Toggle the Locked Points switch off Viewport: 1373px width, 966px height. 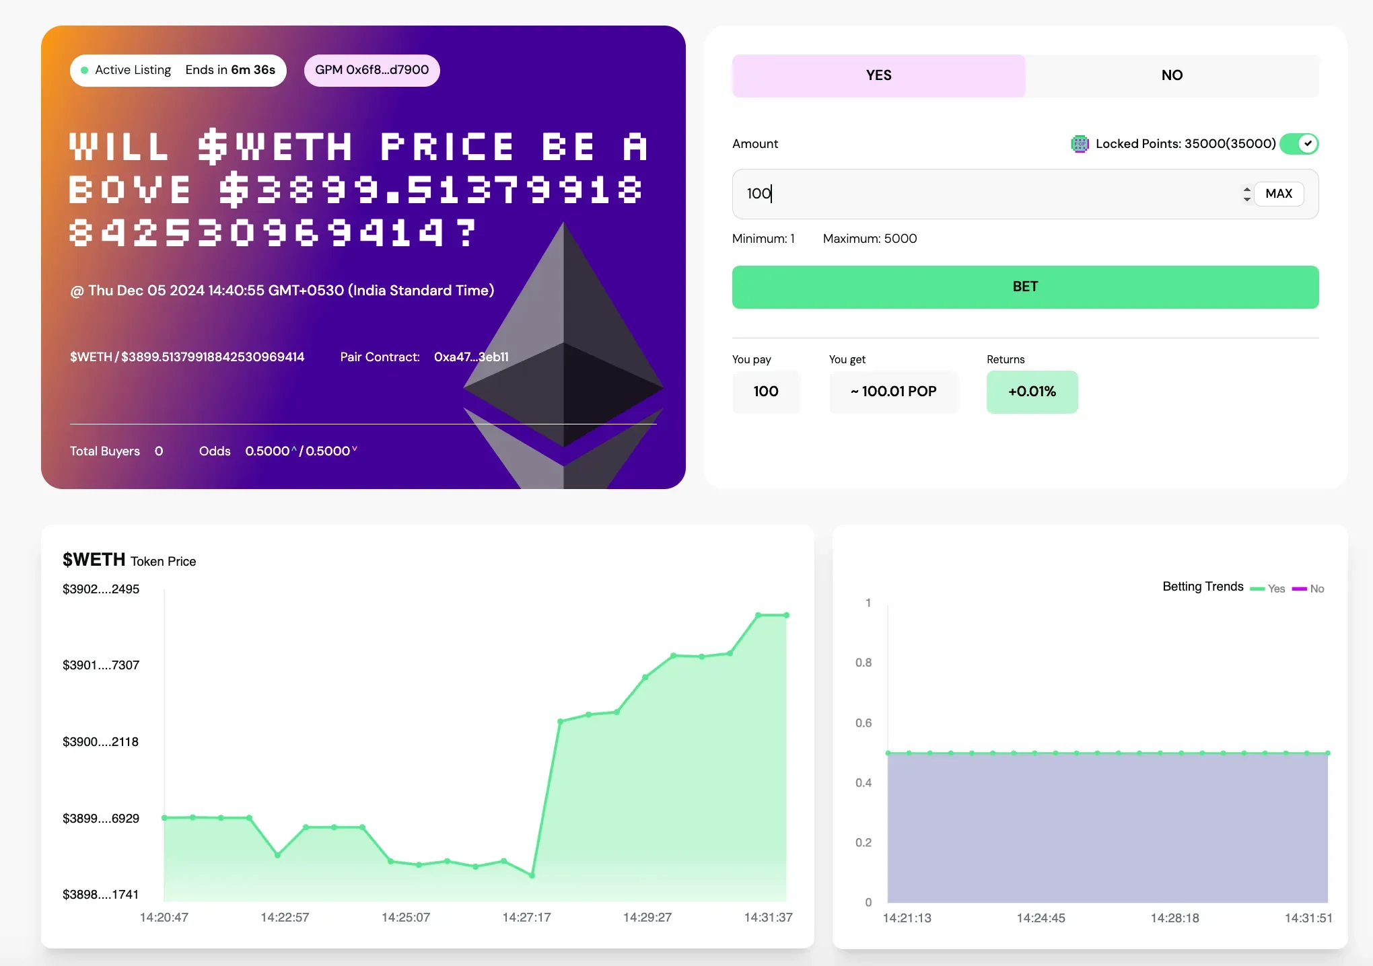click(1299, 144)
